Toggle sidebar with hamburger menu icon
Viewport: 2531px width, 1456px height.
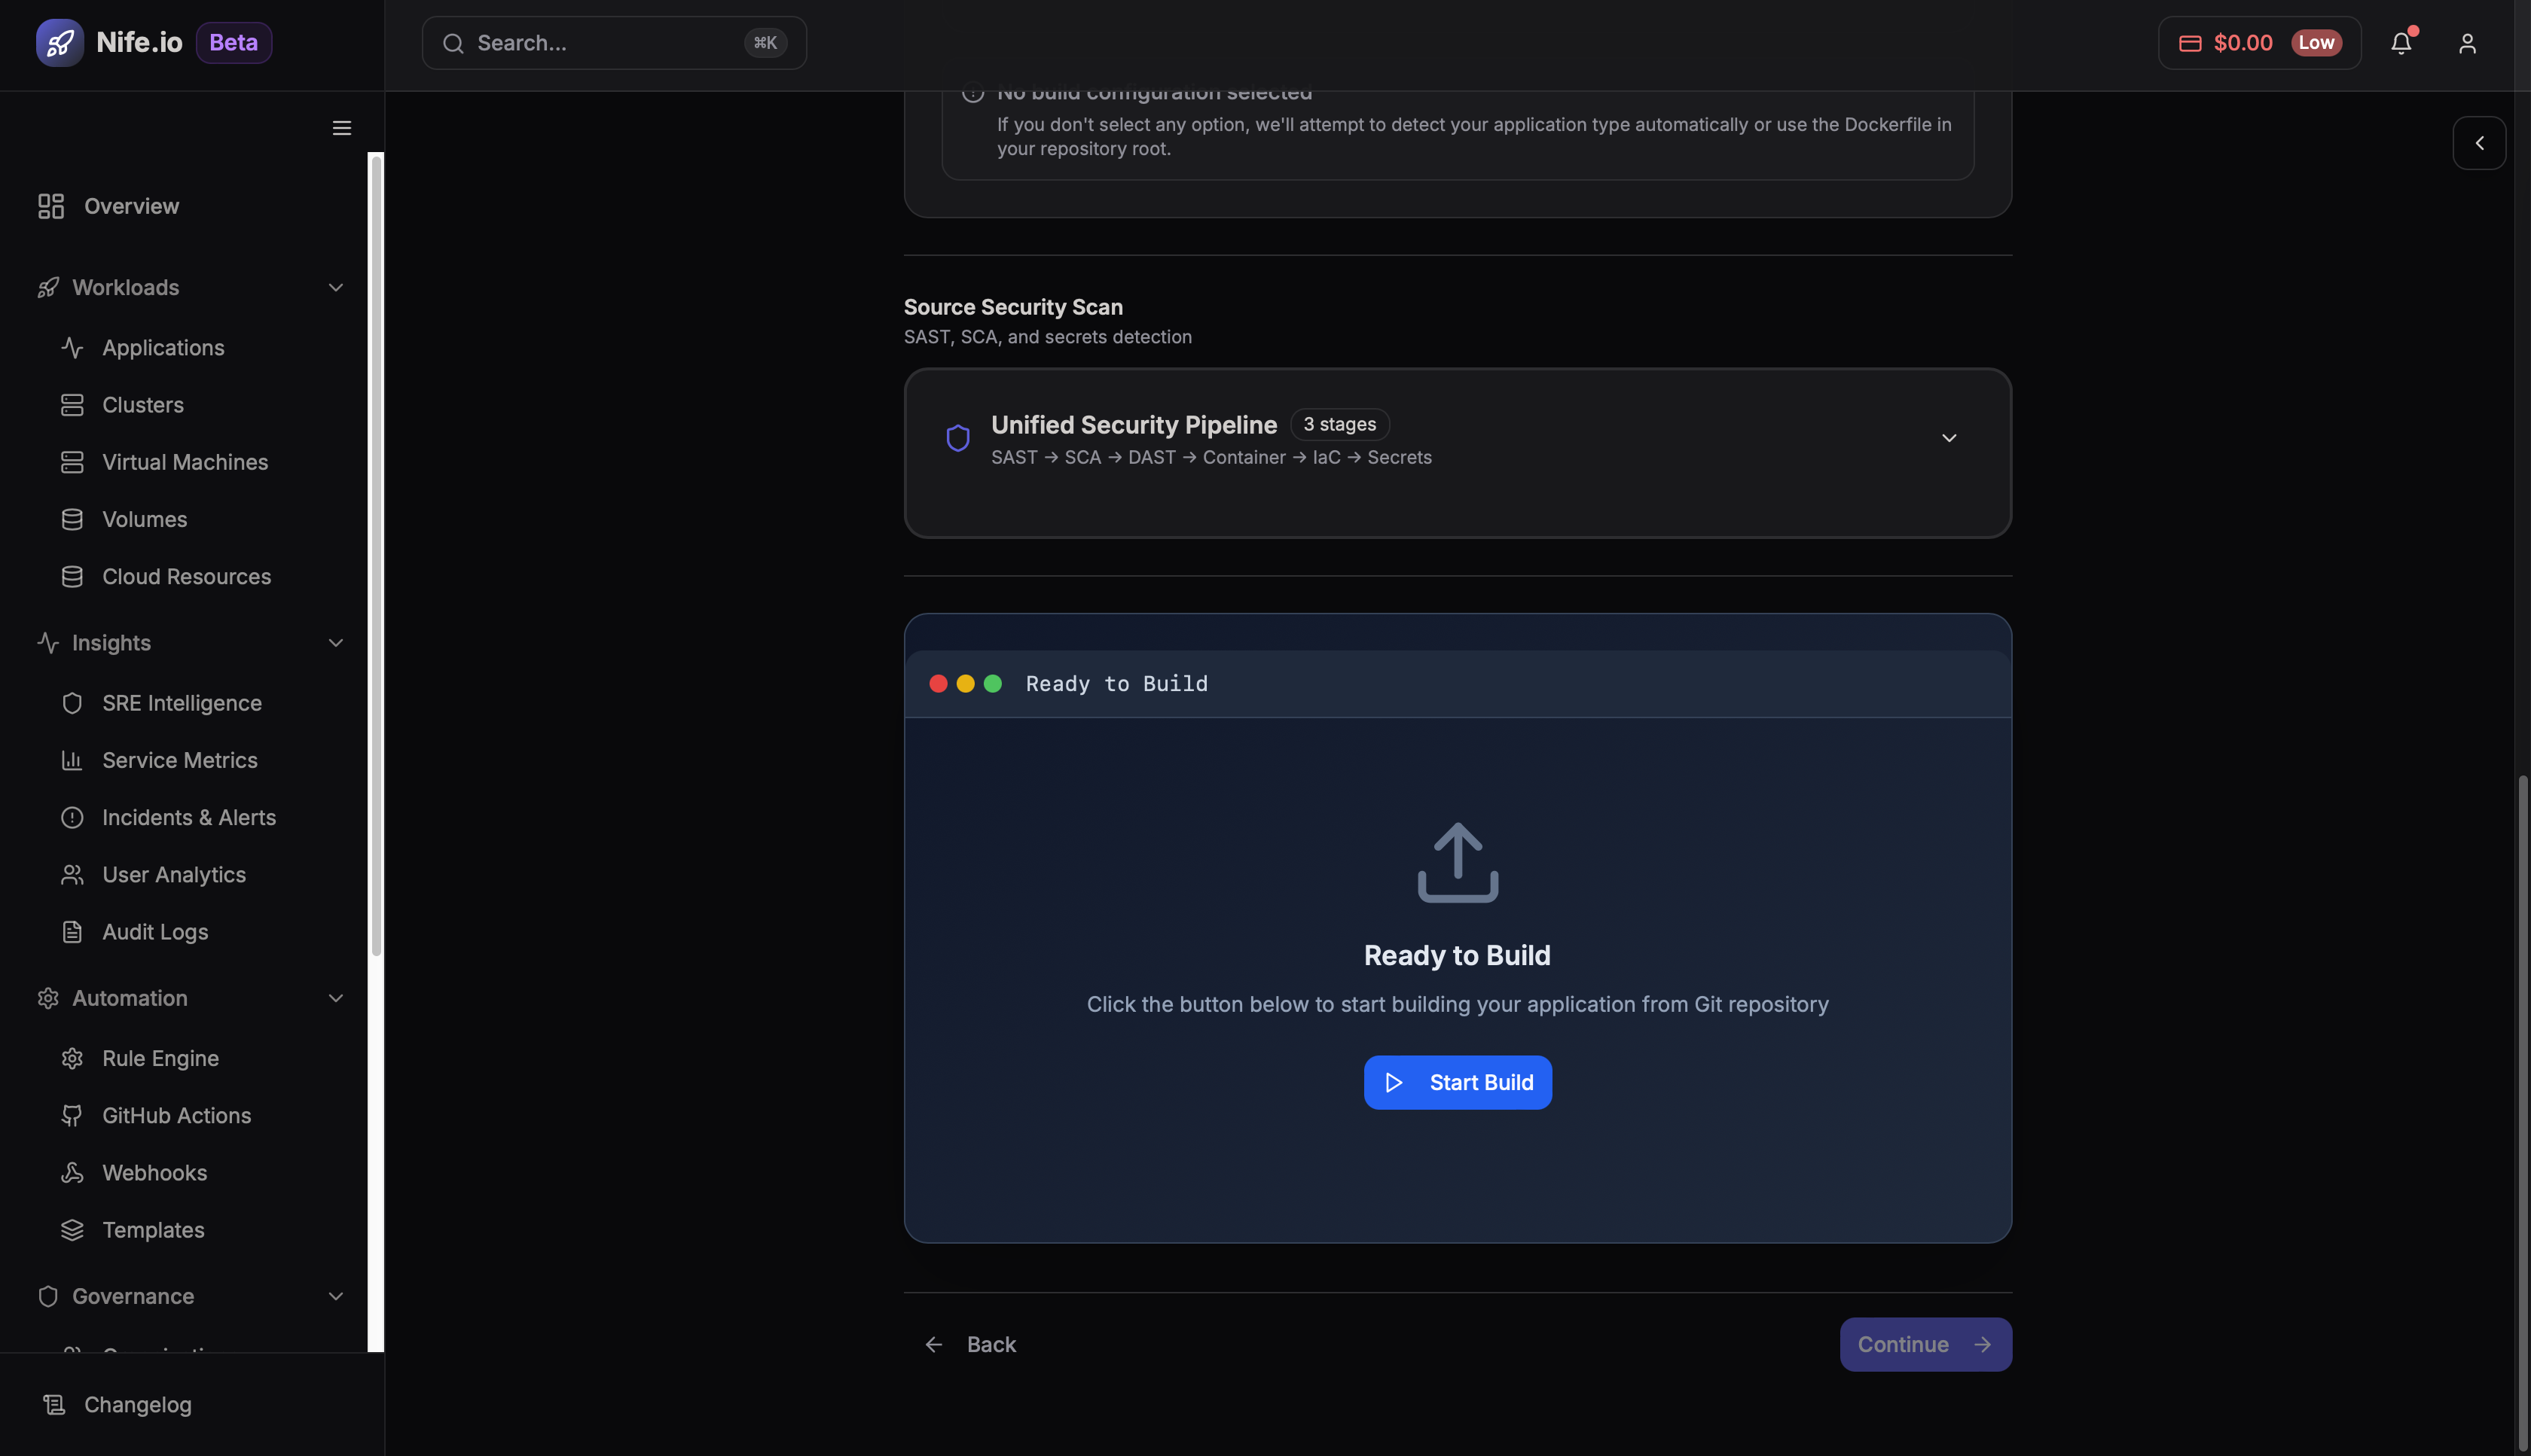(x=341, y=128)
